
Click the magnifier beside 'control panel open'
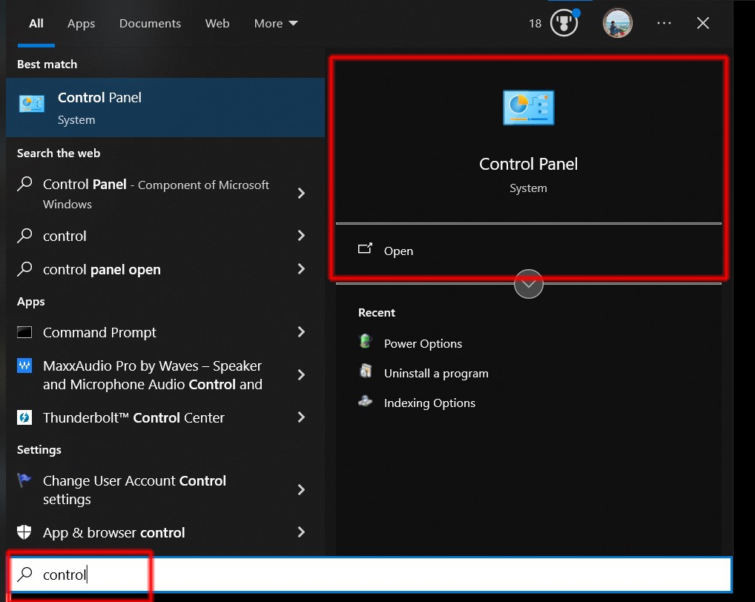(x=24, y=268)
